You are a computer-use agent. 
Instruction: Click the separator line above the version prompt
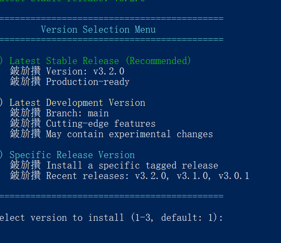(111, 196)
